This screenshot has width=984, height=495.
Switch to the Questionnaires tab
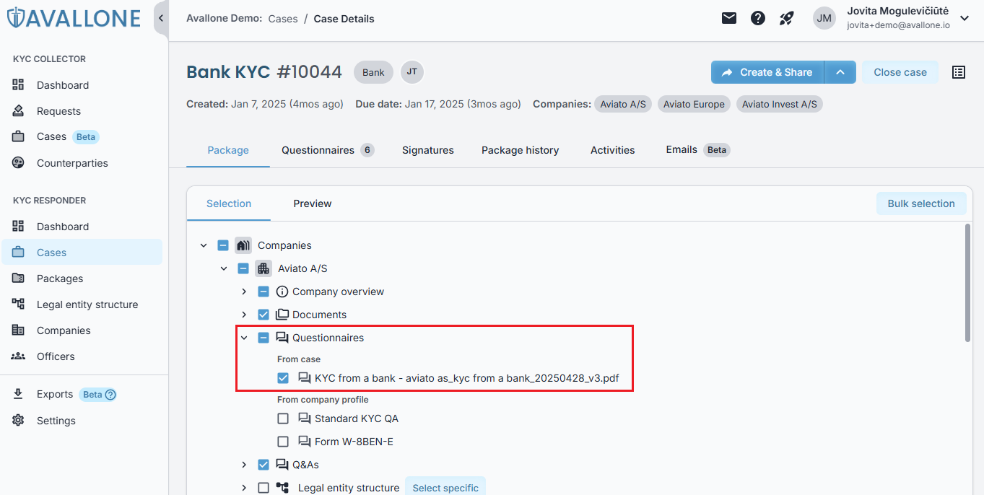[328, 150]
